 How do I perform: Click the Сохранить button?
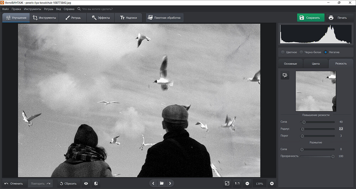pos(311,18)
